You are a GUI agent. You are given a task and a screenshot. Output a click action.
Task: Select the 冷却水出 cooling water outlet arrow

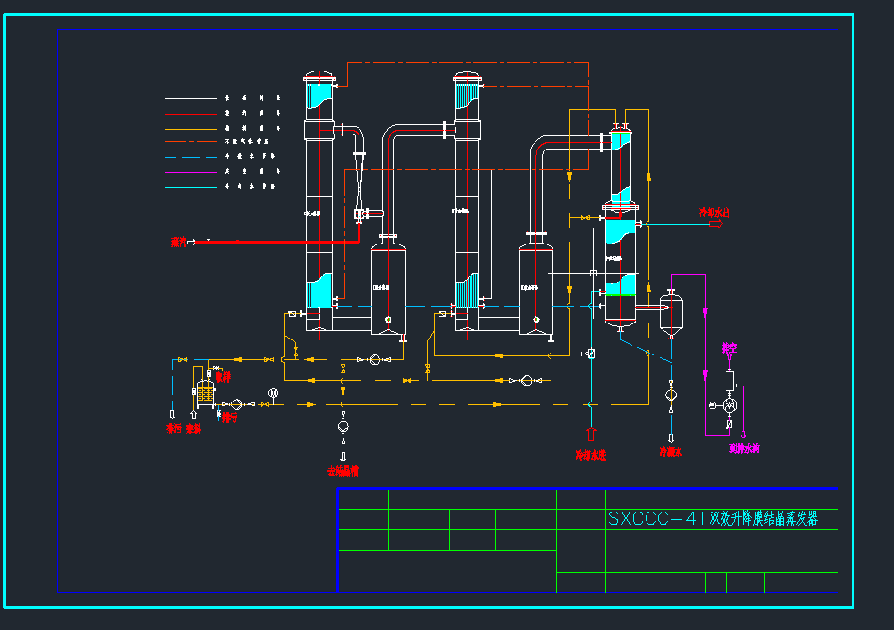pyautogui.click(x=713, y=224)
